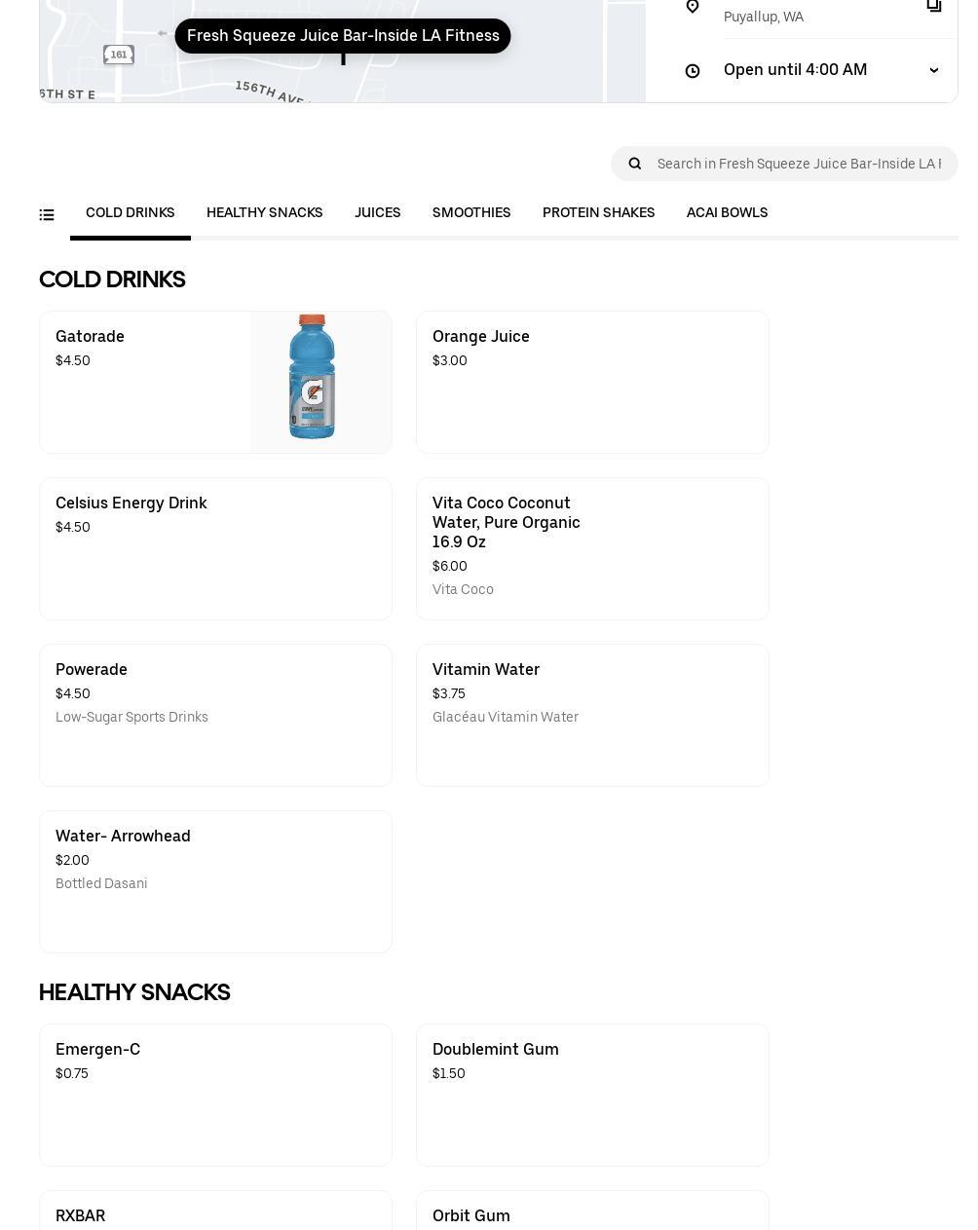Click the search magnifier icon
This screenshot has height=1230, width=978.
[x=635, y=164]
